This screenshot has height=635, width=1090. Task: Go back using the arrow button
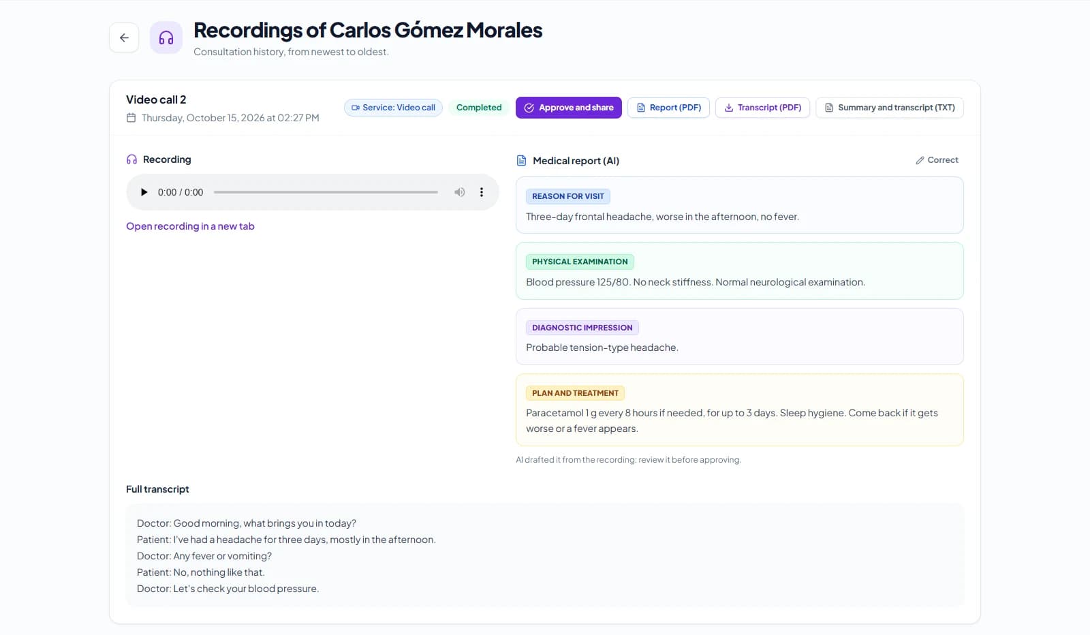(124, 37)
